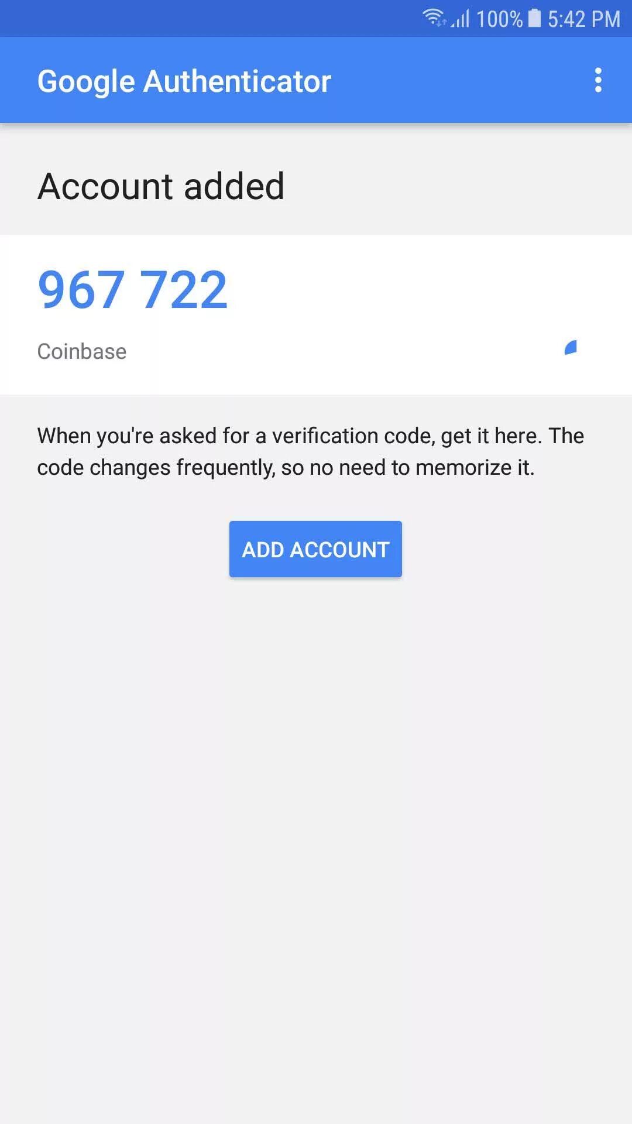Select the 967 722 verification code
Viewport: 632px width, 1124px height.
click(x=133, y=289)
